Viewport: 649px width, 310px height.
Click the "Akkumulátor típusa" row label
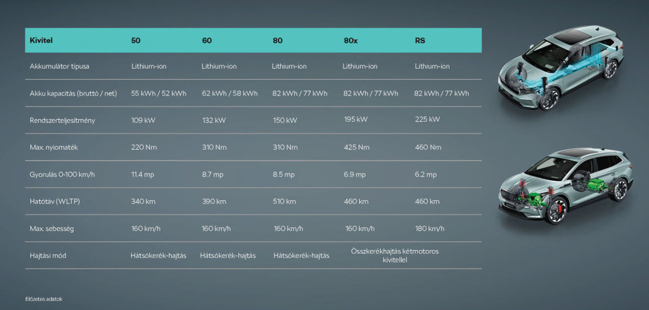[59, 67]
